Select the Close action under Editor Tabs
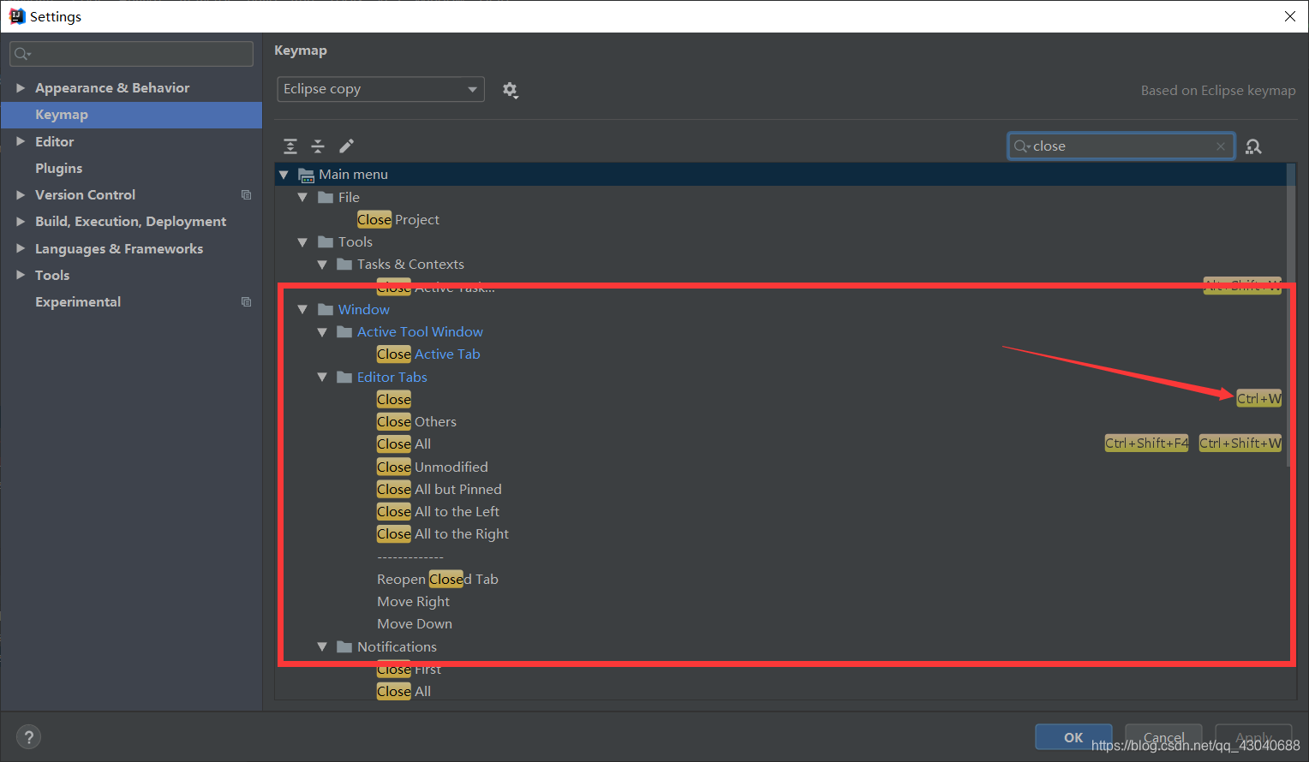The image size is (1309, 762). pos(394,400)
